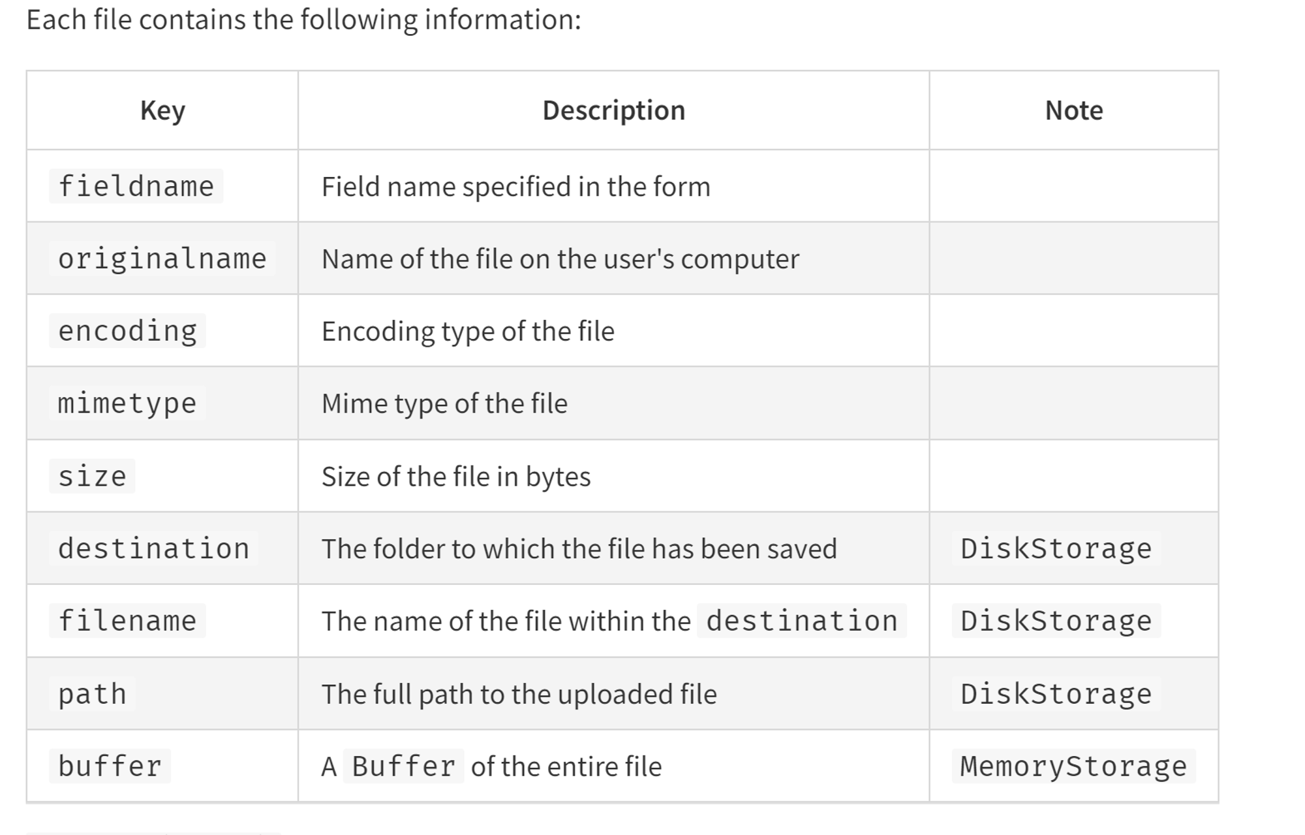Image resolution: width=1305 pixels, height=835 pixels.
Task: Click the originalname code key
Action: pyautogui.click(x=162, y=259)
